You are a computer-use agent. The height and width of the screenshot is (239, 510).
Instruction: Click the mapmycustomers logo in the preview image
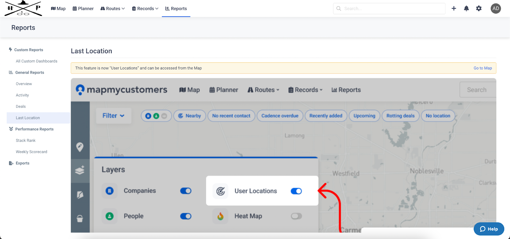click(121, 90)
